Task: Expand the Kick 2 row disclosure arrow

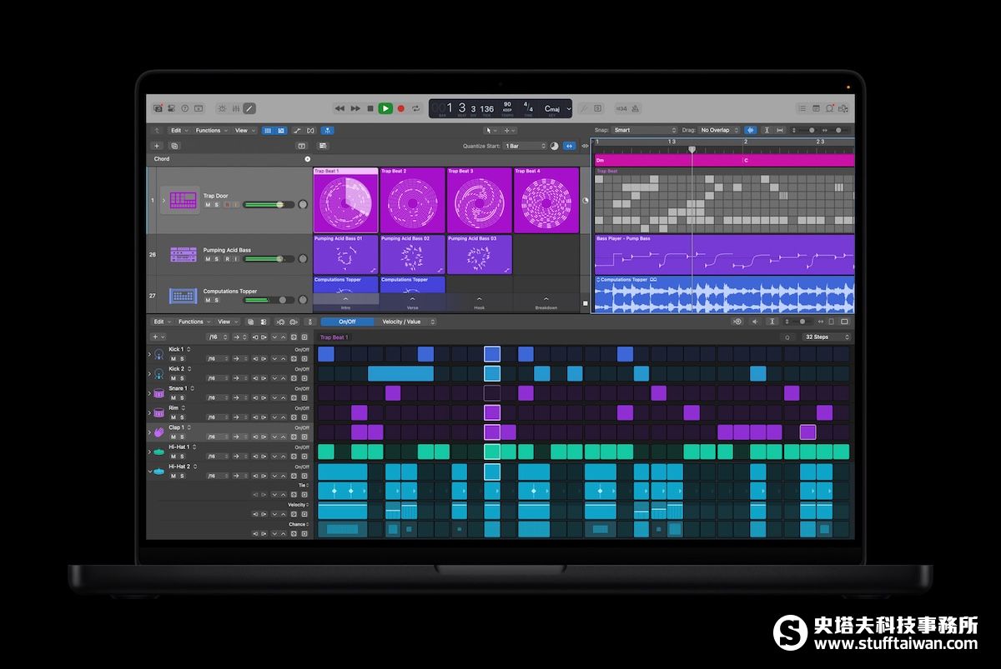Action: coord(150,373)
